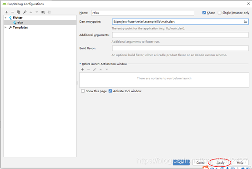The width and height of the screenshot is (252, 169).
Task: Create new folder icon in toolbar
Action: point(43,12)
